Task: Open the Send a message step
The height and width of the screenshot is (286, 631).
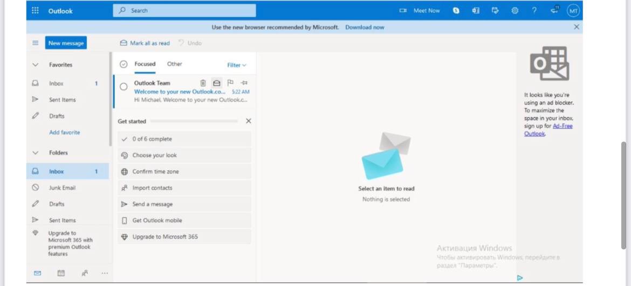Action: 184,204
